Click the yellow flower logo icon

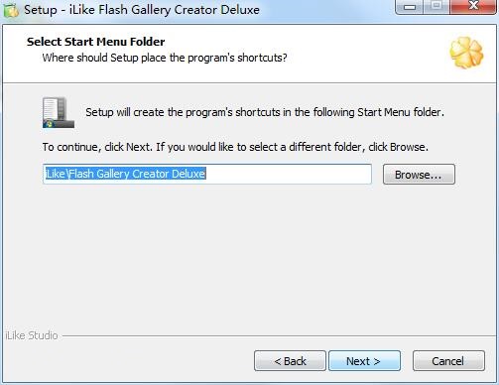466,53
